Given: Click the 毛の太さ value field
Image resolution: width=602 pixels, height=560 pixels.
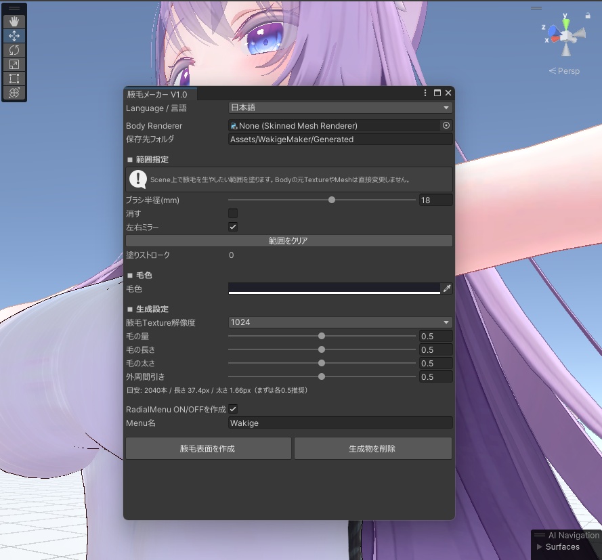Looking at the screenshot, I should point(436,363).
